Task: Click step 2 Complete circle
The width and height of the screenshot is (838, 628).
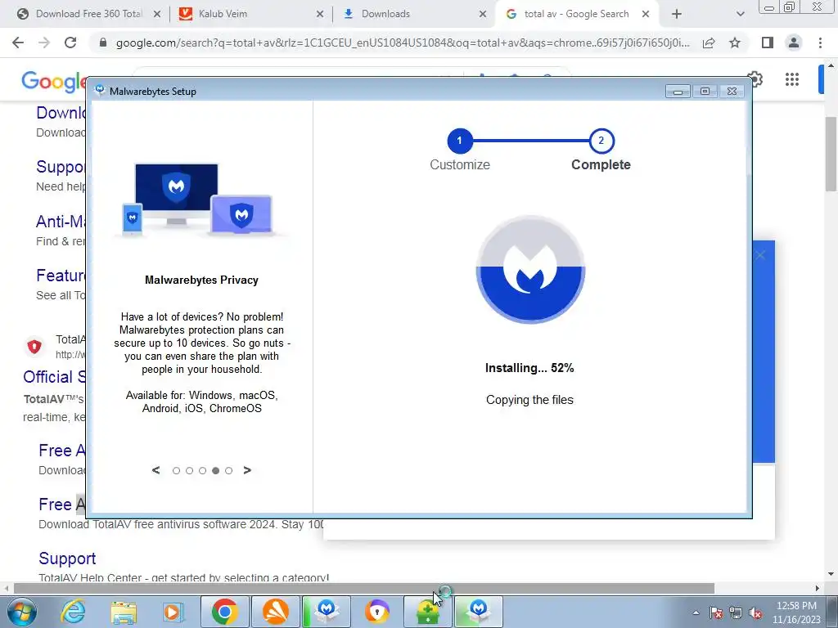Action: click(x=601, y=141)
